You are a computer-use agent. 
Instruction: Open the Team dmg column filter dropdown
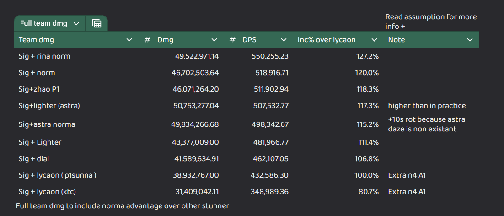tap(129, 40)
